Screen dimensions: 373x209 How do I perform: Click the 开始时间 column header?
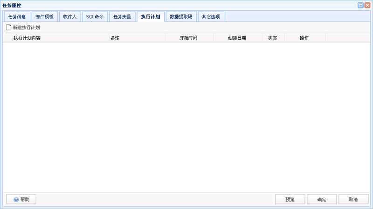(189, 38)
